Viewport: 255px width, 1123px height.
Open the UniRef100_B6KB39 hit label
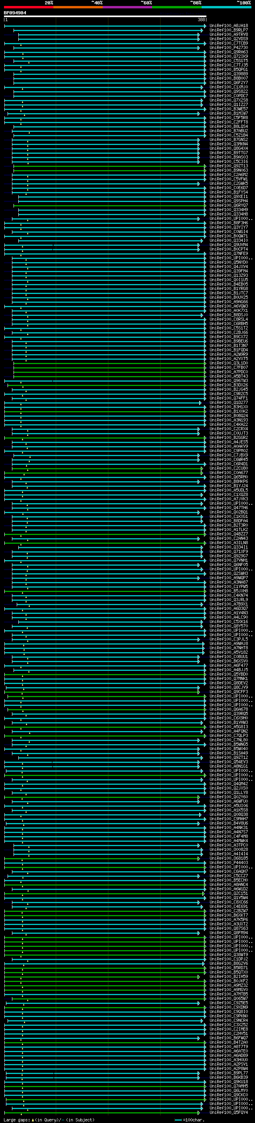click(x=229, y=1077)
